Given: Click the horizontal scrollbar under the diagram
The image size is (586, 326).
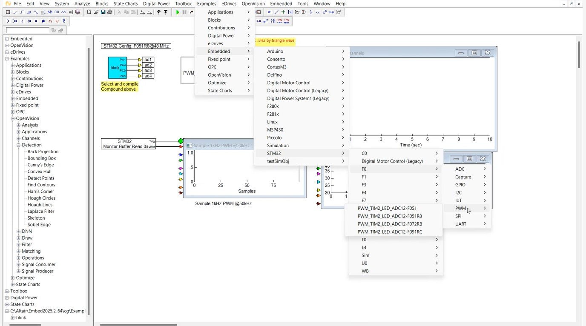Looking at the screenshot, I should click(138, 325).
